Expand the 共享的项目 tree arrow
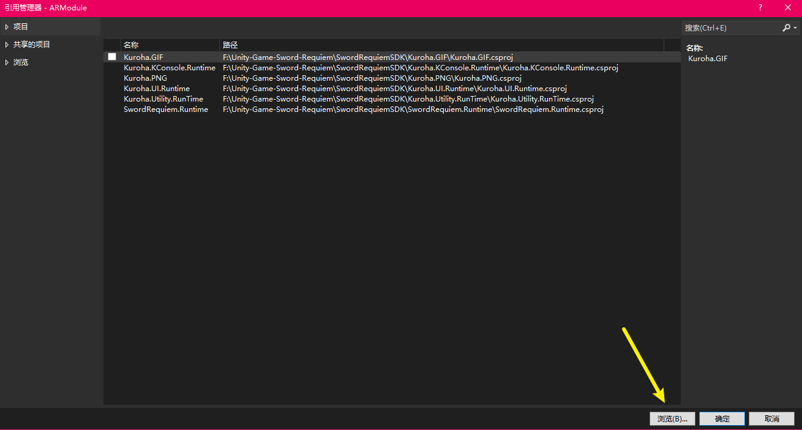Image resolution: width=802 pixels, height=430 pixels. (7, 45)
